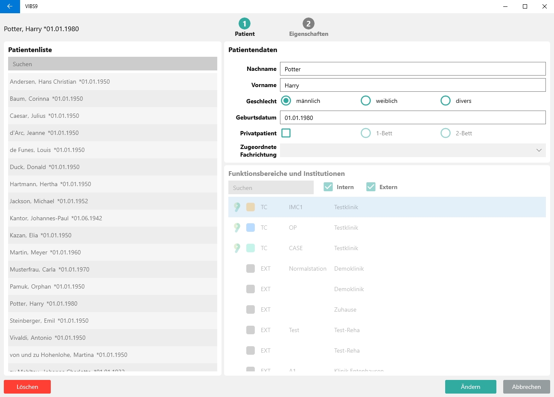Select the EXT Test station row text
The width and height of the screenshot is (554, 397).
point(387,330)
